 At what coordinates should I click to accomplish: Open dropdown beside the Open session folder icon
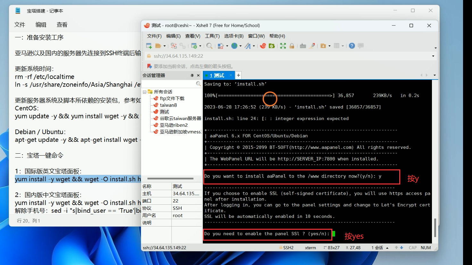(165, 46)
